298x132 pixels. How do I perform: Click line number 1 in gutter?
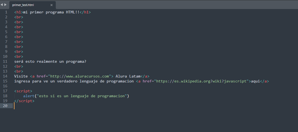6,12
